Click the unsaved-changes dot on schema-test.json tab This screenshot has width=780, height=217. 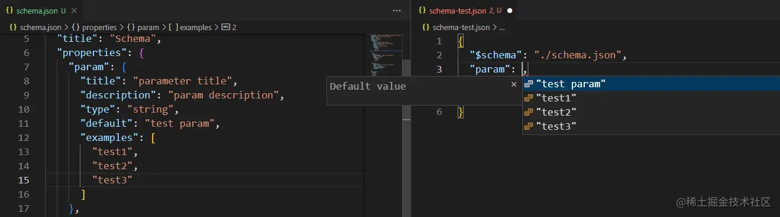(510, 11)
